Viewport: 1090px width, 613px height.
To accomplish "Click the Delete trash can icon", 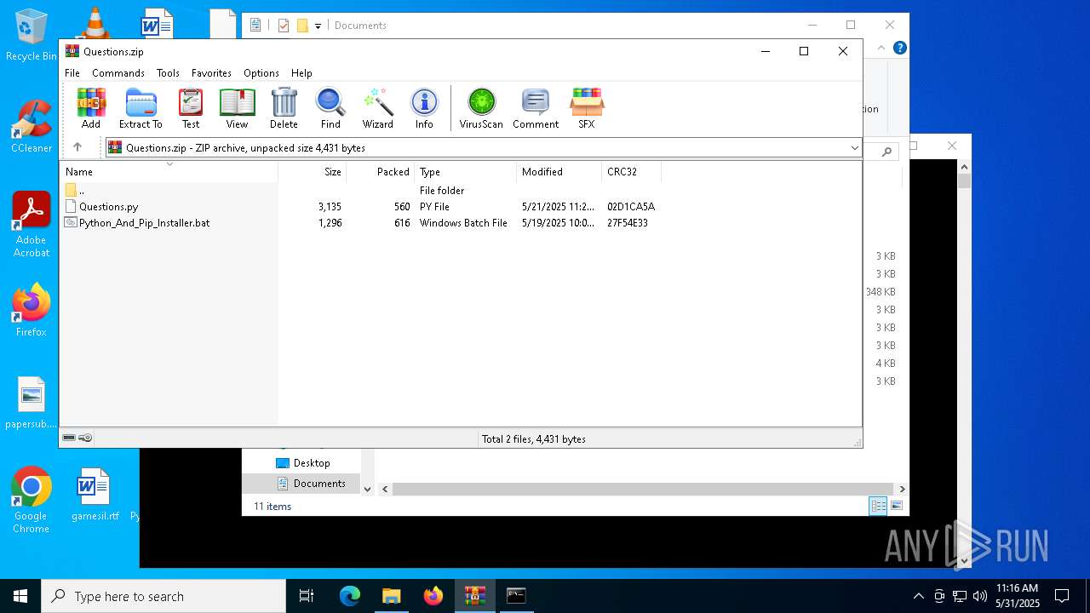I will click(284, 108).
